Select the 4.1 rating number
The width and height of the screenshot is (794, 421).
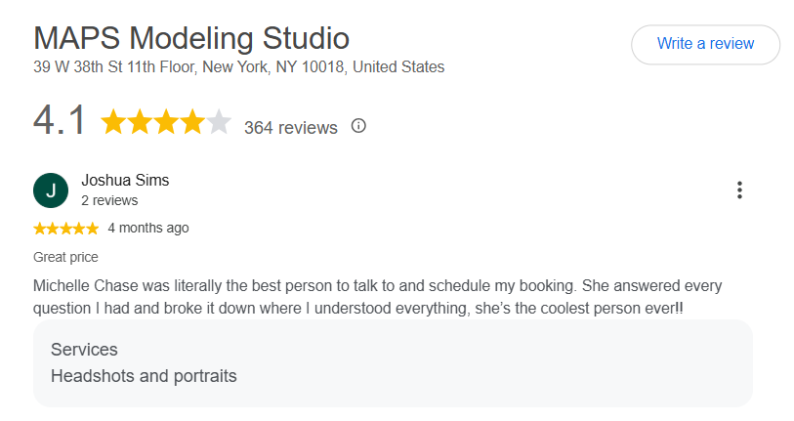coord(60,120)
